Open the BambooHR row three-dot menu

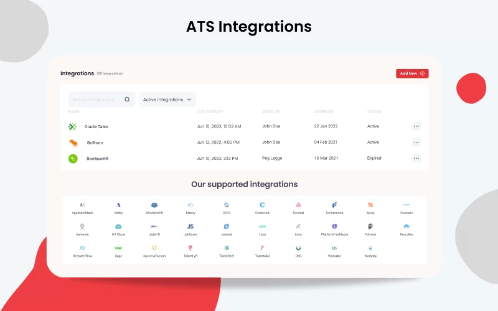click(416, 158)
